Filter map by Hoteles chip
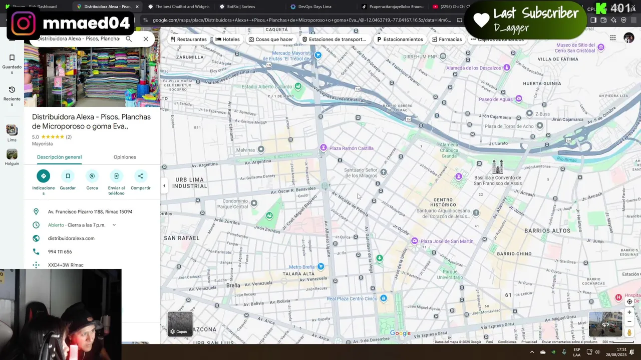This screenshot has width=641, height=360. tap(227, 39)
